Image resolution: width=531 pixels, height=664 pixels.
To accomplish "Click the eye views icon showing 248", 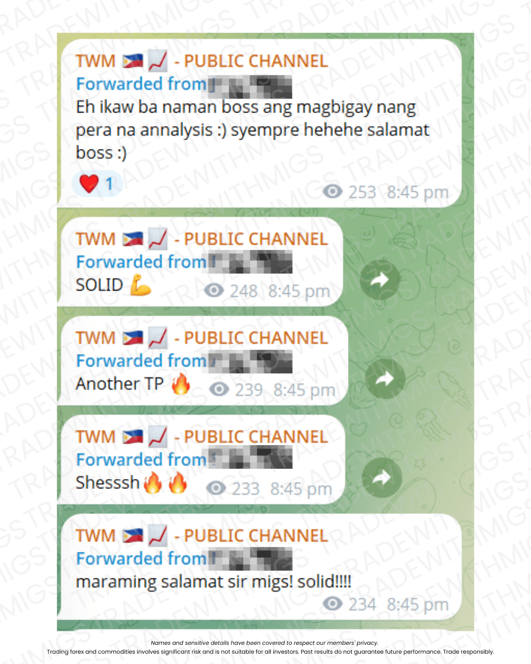I will click(x=214, y=290).
